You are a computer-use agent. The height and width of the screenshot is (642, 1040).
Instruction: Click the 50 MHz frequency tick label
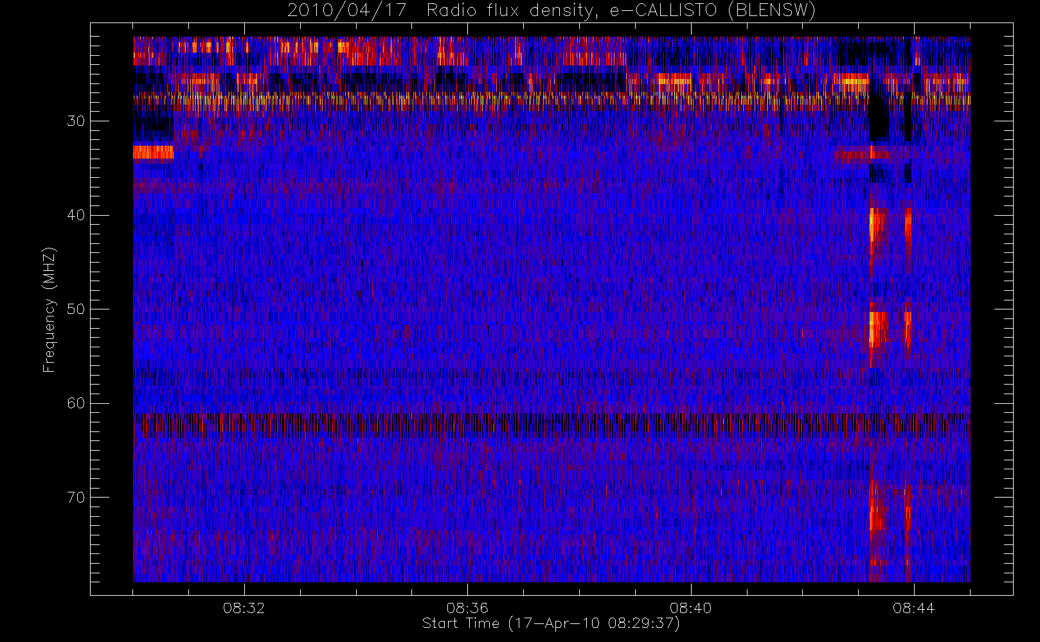(x=76, y=309)
